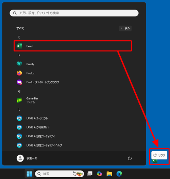170x179 pixels.
Task: Click the 戻る back button
Action: [125, 28]
